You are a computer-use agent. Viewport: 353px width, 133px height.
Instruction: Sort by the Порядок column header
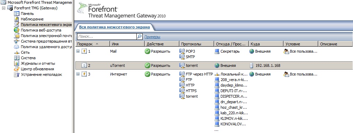coord(93,44)
